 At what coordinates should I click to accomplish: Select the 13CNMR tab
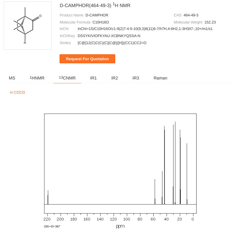67,78
